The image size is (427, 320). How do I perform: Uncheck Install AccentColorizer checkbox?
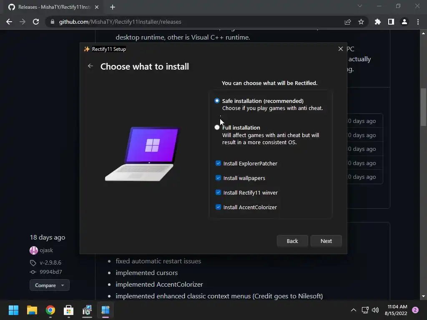pyautogui.click(x=218, y=207)
